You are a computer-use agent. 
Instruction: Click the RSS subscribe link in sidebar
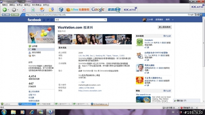click(x=32, y=95)
